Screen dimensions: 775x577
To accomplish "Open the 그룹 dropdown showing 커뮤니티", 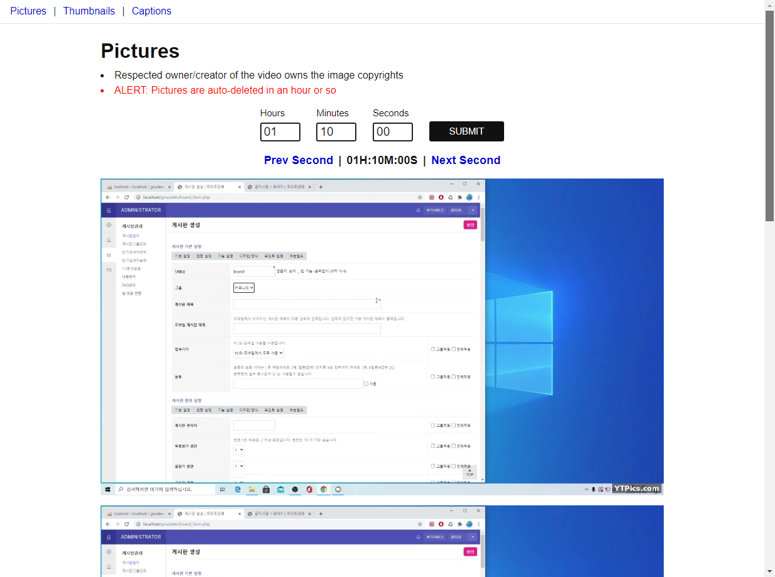I will 244,288.
